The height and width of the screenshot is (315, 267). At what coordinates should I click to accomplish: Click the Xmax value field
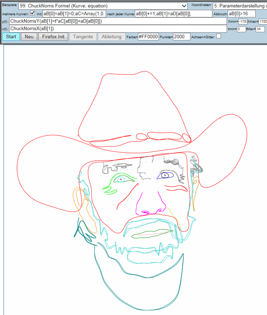point(263,22)
